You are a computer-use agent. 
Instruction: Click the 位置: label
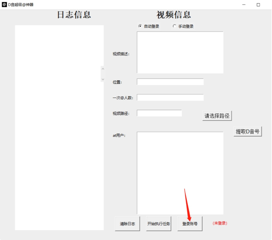[x=117, y=82]
